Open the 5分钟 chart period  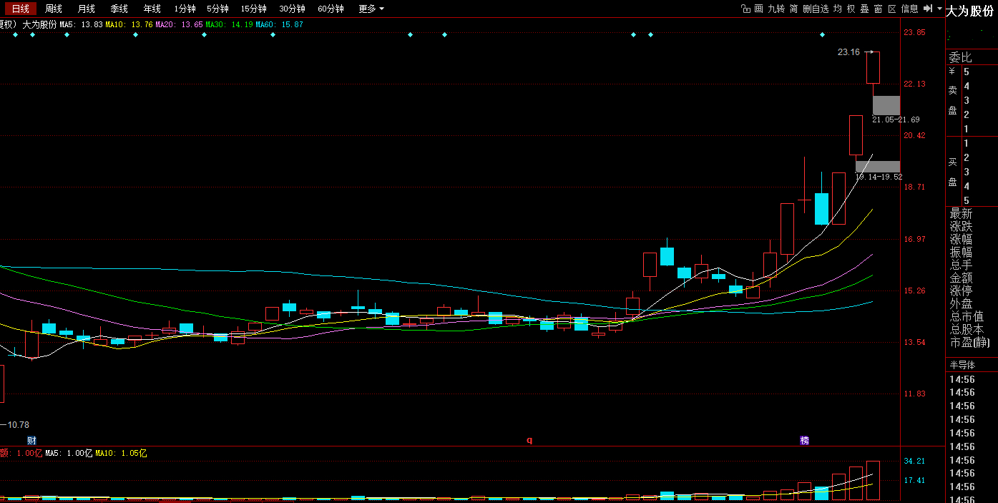pyautogui.click(x=217, y=9)
